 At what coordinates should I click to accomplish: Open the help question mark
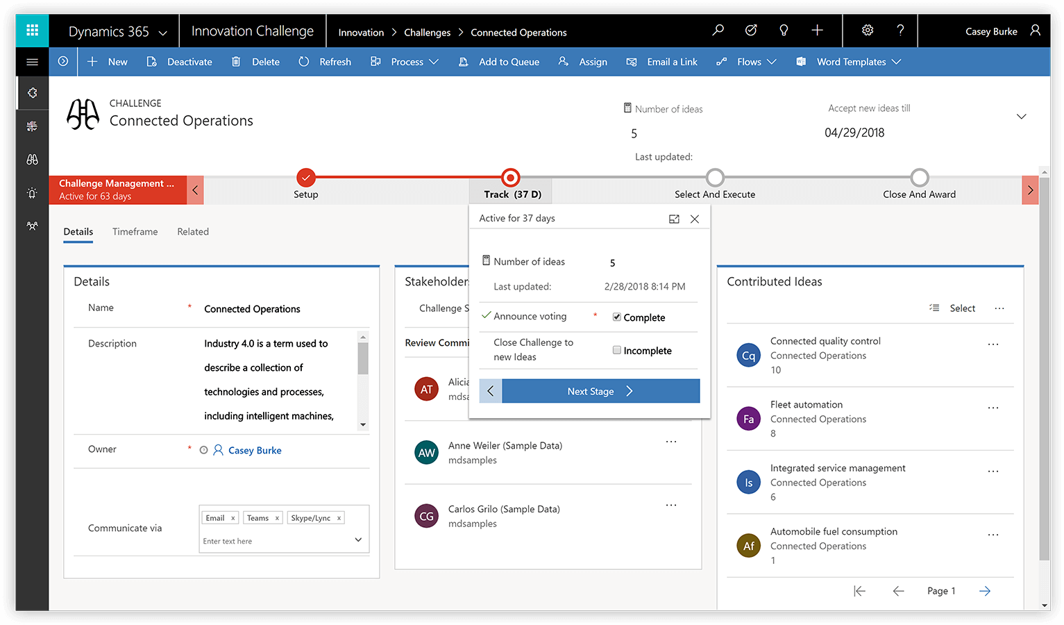(900, 30)
